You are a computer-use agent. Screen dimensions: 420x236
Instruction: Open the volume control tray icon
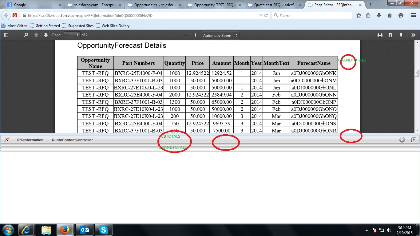(389, 230)
